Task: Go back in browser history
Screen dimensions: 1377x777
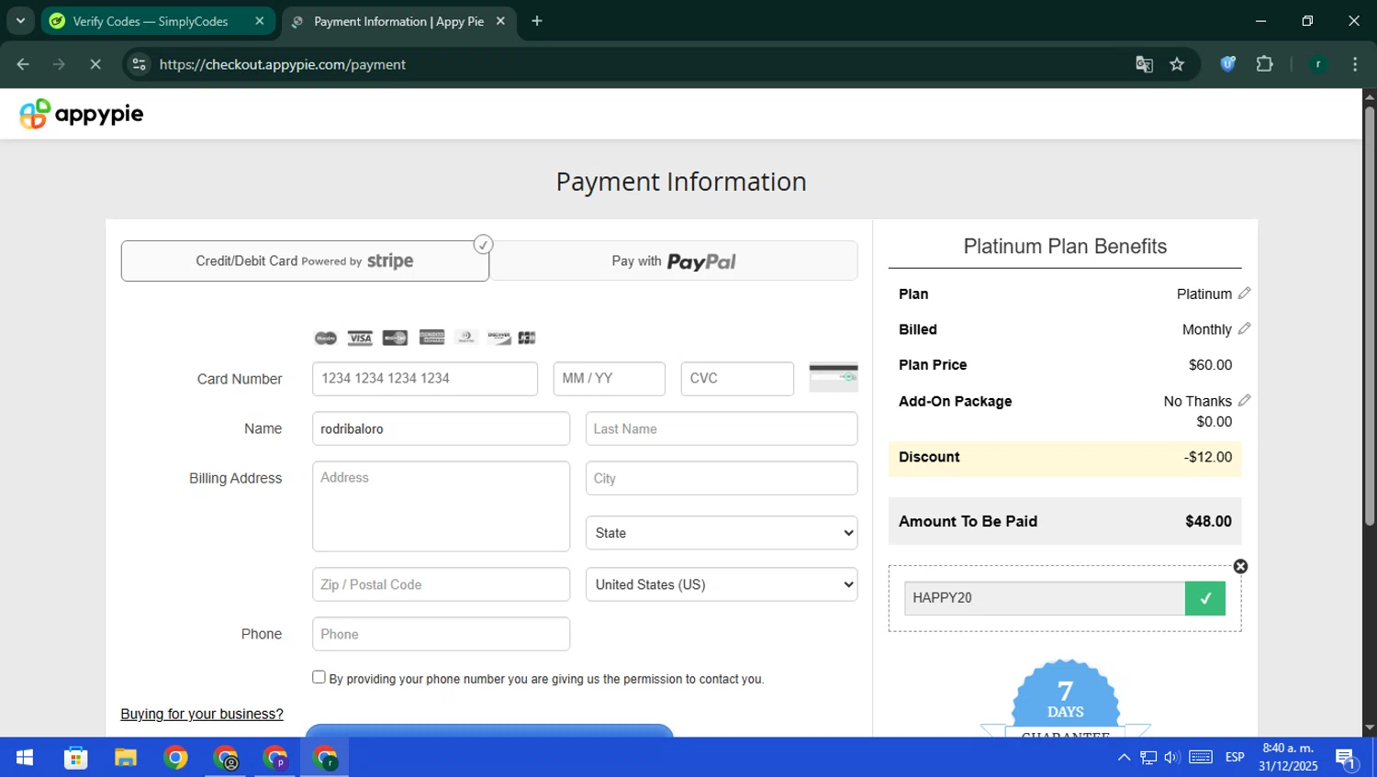Action: pos(23,64)
